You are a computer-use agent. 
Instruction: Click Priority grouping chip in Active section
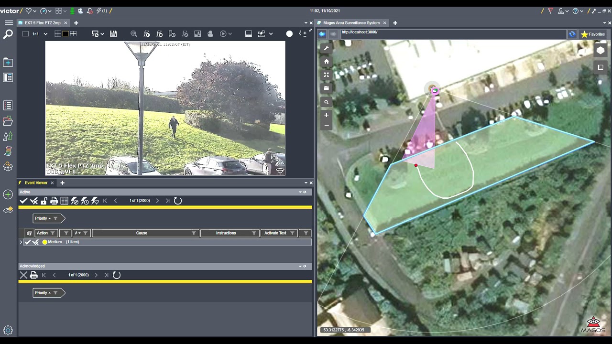(x=48, y=218)
